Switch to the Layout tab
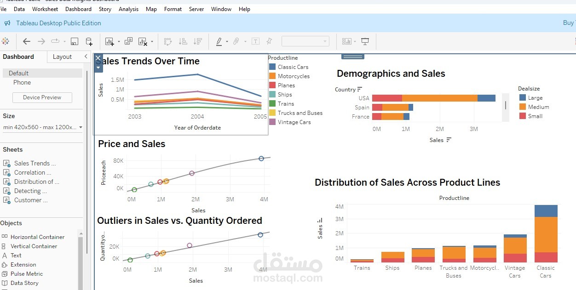 pos(63,57)
